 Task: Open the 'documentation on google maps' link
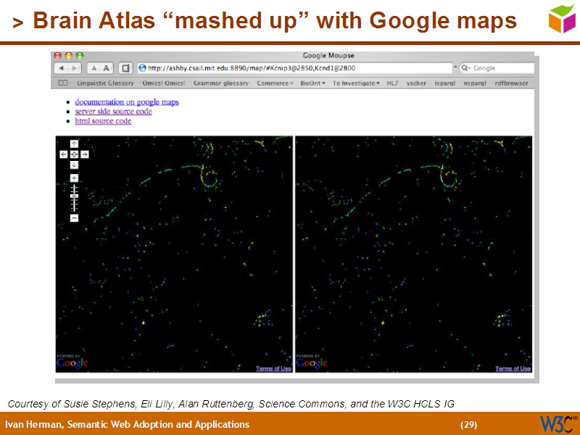click(128, 101)
